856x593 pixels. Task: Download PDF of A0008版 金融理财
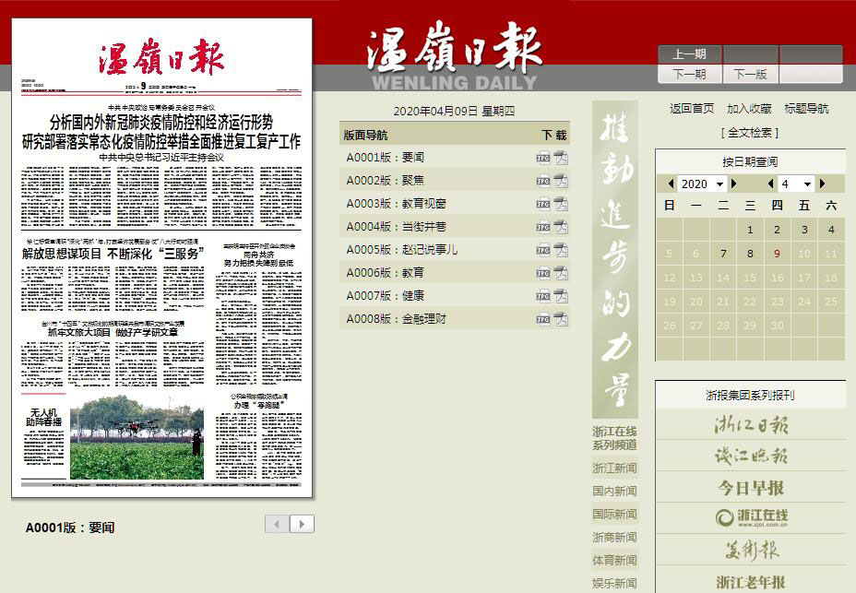pos(561,319)
